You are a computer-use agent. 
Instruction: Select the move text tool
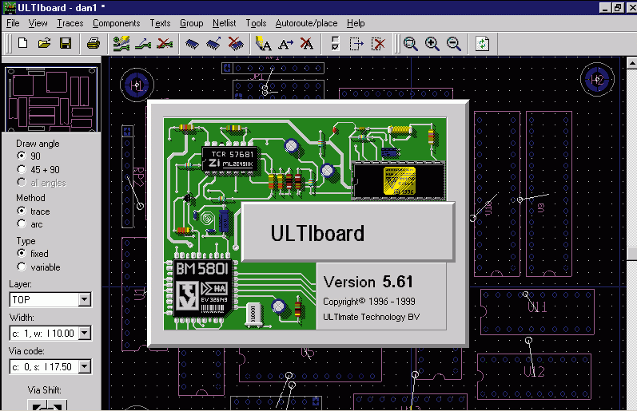pyautogui.click(x=285, y=43)
